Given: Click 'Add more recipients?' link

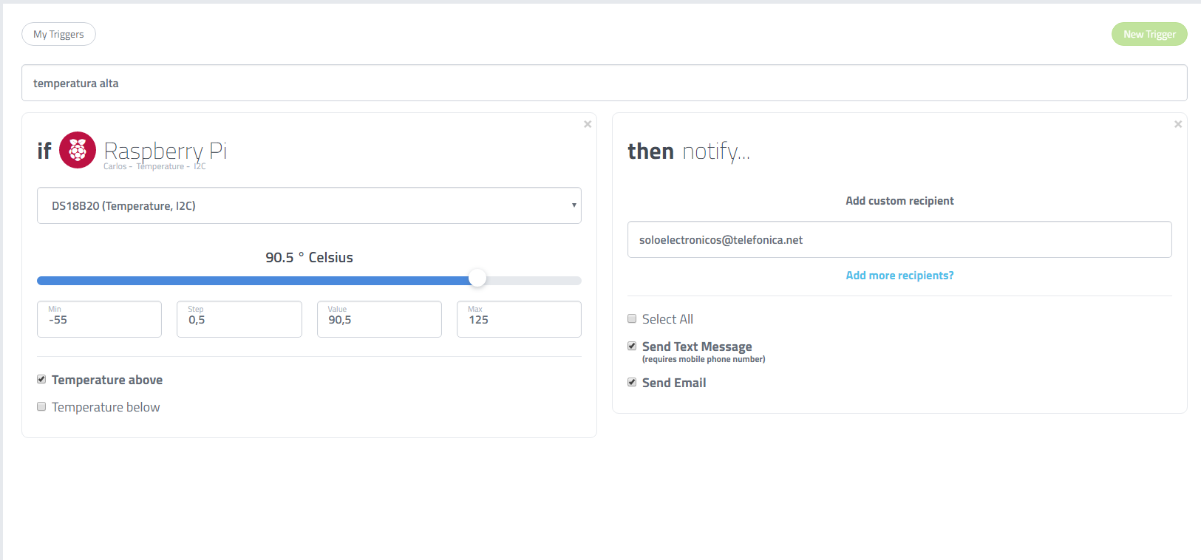Looking at the screenshot, I should 899,276.
